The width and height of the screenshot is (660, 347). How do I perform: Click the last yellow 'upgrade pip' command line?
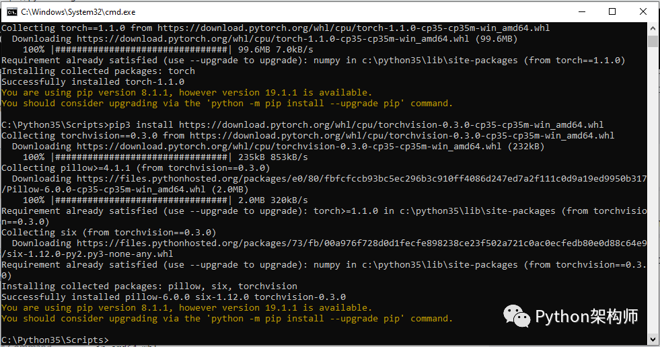(x=227, y=319)
